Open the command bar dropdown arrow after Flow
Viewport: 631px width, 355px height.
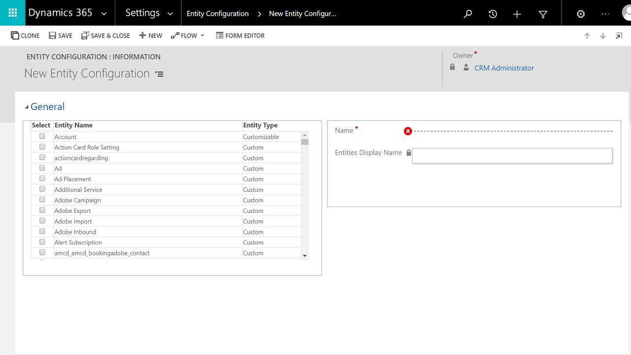coord(203,35)
